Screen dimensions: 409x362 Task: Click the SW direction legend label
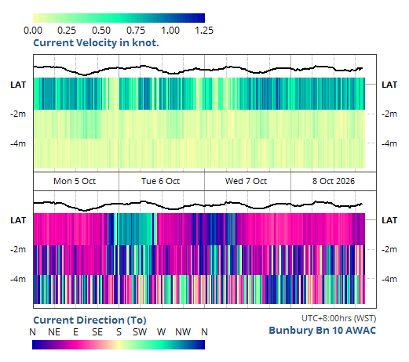tap(140, 332)
